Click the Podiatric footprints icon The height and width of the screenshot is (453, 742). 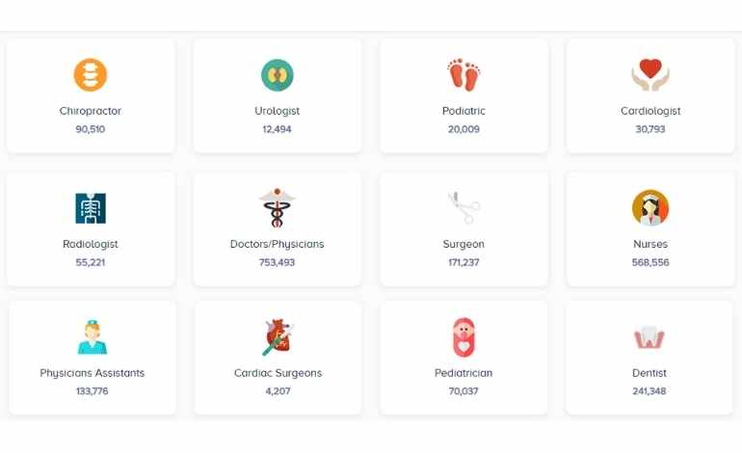tap(464, 75)
